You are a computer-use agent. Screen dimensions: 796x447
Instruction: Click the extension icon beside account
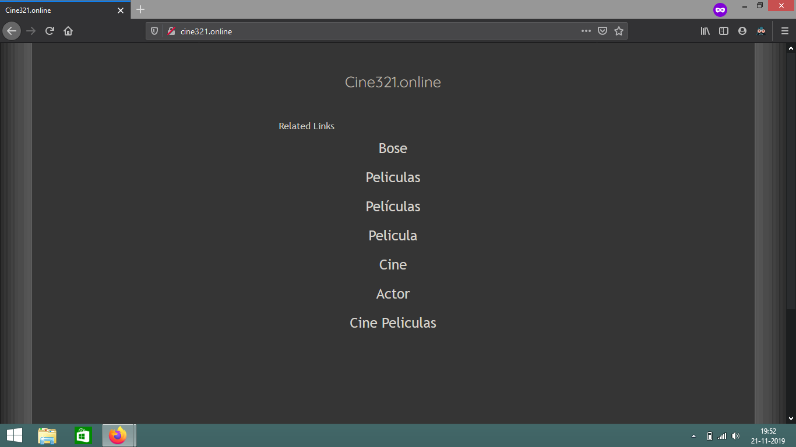tap(761, 31)
